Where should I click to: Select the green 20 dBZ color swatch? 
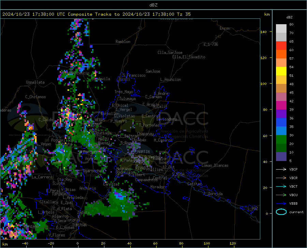click(x=281, y=140)
